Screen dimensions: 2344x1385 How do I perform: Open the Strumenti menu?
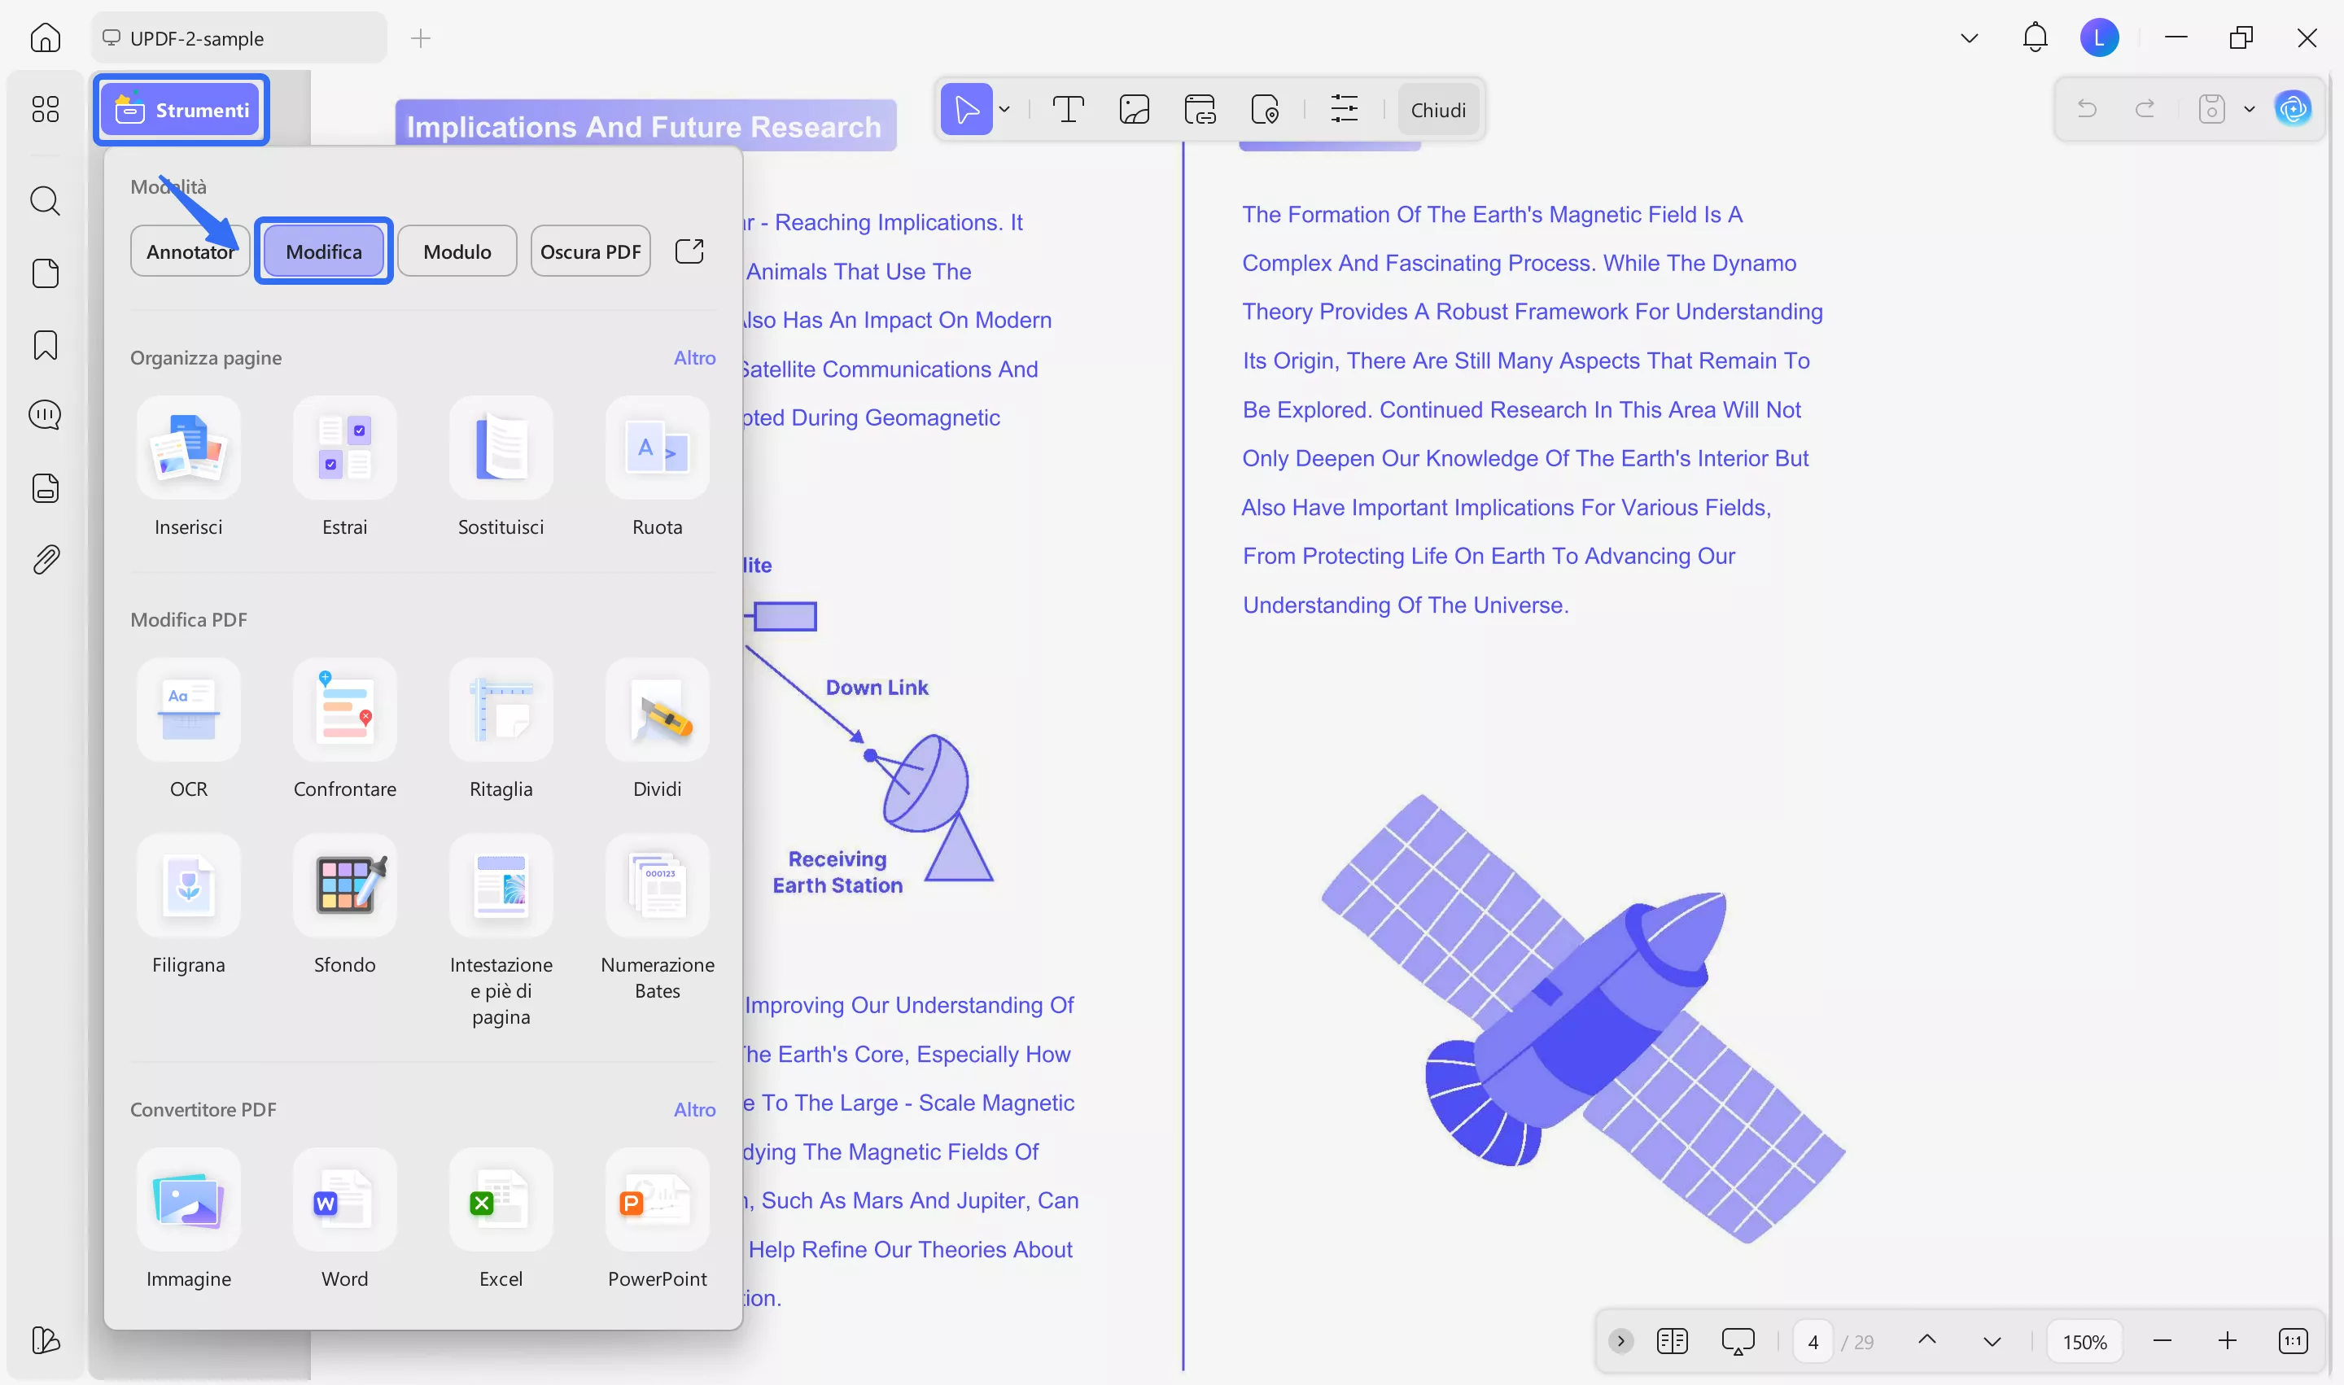181,109
